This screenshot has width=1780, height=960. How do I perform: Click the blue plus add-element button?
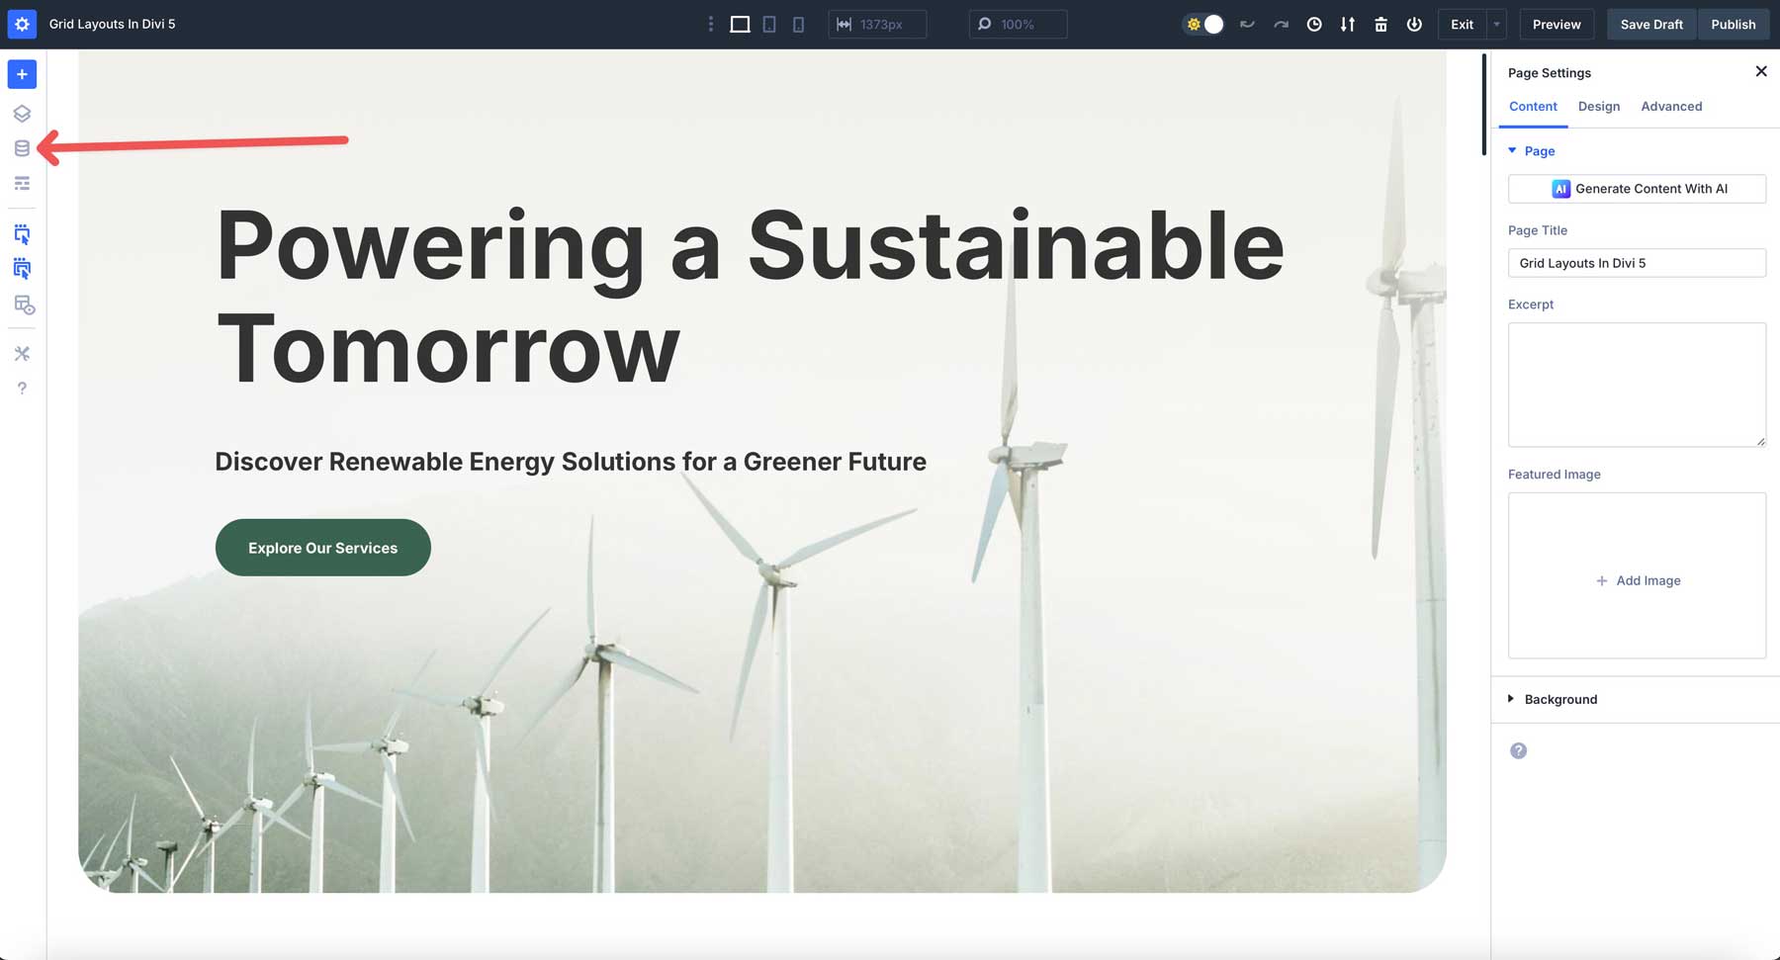click(22, 74)
